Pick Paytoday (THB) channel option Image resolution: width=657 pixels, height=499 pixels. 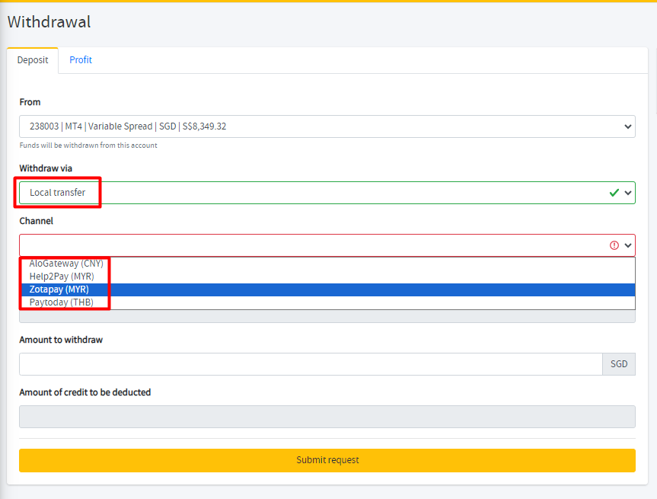(327, 302)
